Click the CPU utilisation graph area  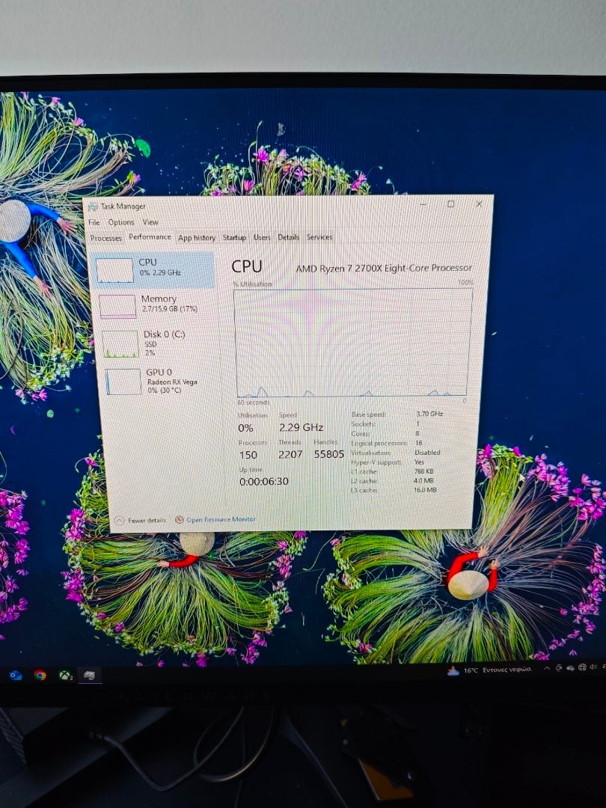[352, 343]
